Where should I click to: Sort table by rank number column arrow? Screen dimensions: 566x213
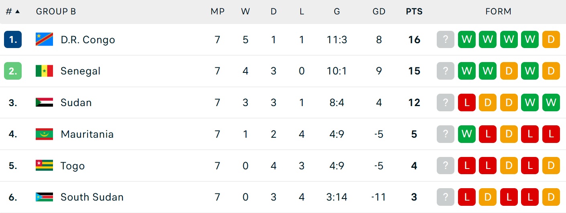(17, 12)
